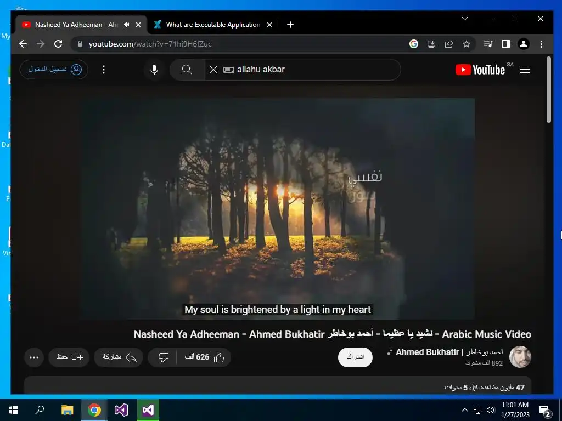Close the Nasheed Ya Adheeman tab
The height and width of the screenshot is (421, 562).
[138, 25]
